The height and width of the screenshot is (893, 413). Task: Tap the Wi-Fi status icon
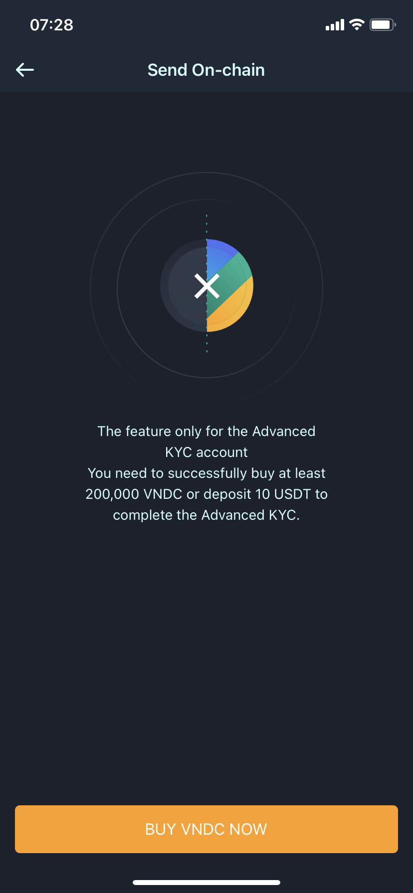(357, 24)
